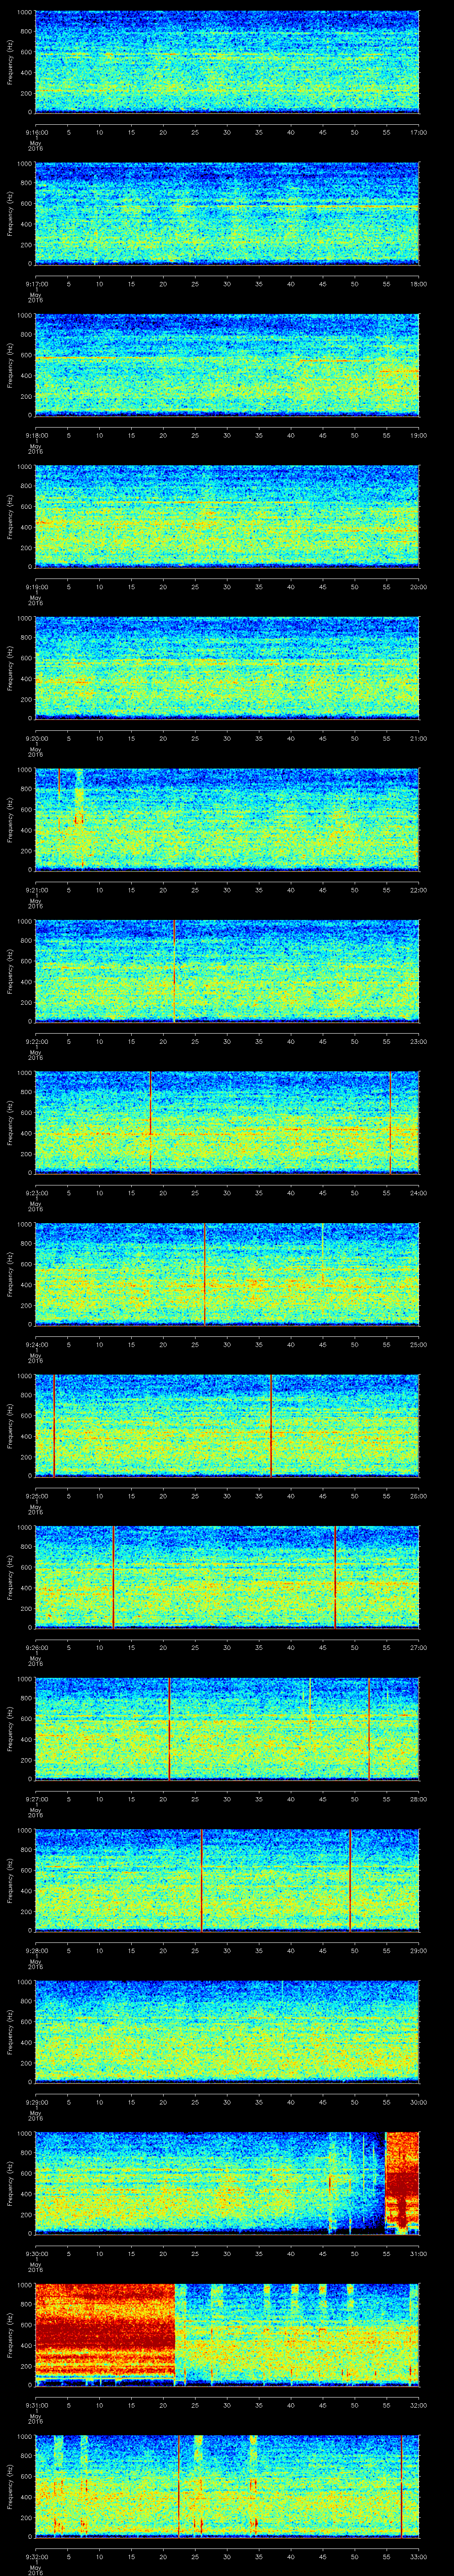Select the spectrogram panel starting at 9:26:00
454x2576 pixels.
click(227, 1577)
